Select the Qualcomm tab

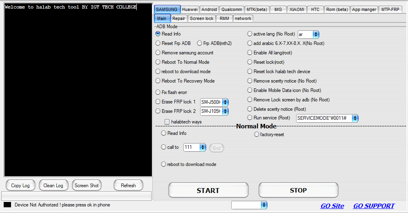[x=232, y=10]
